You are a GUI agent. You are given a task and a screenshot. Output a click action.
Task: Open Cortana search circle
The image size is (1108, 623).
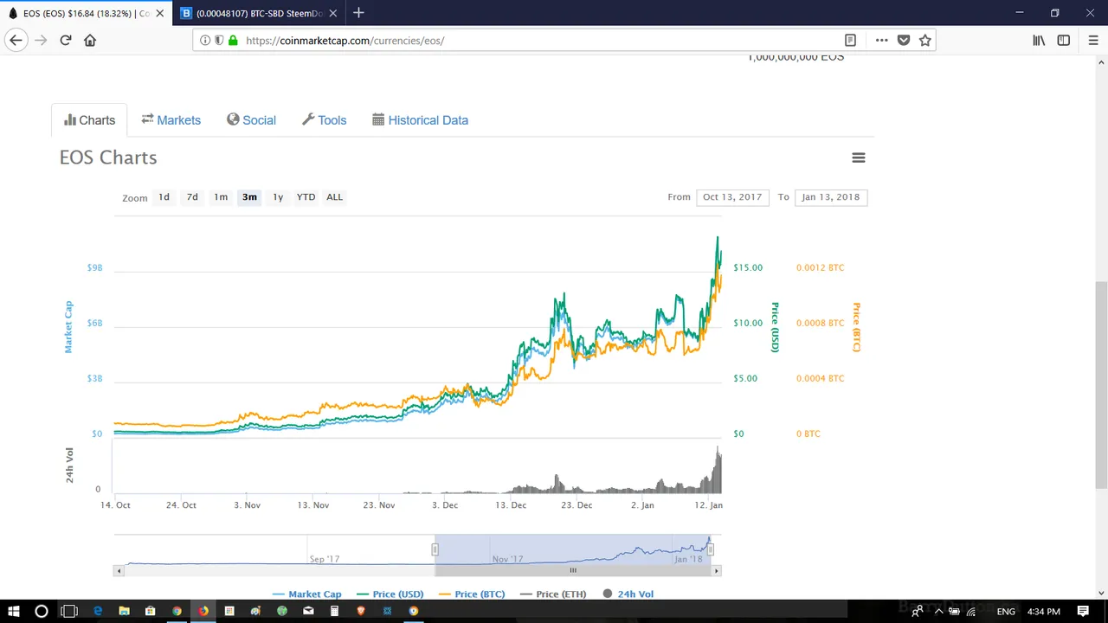point(41,611)
